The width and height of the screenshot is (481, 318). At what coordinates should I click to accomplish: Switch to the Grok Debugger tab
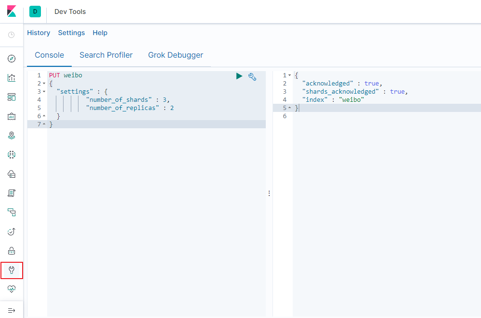[175, 55]
